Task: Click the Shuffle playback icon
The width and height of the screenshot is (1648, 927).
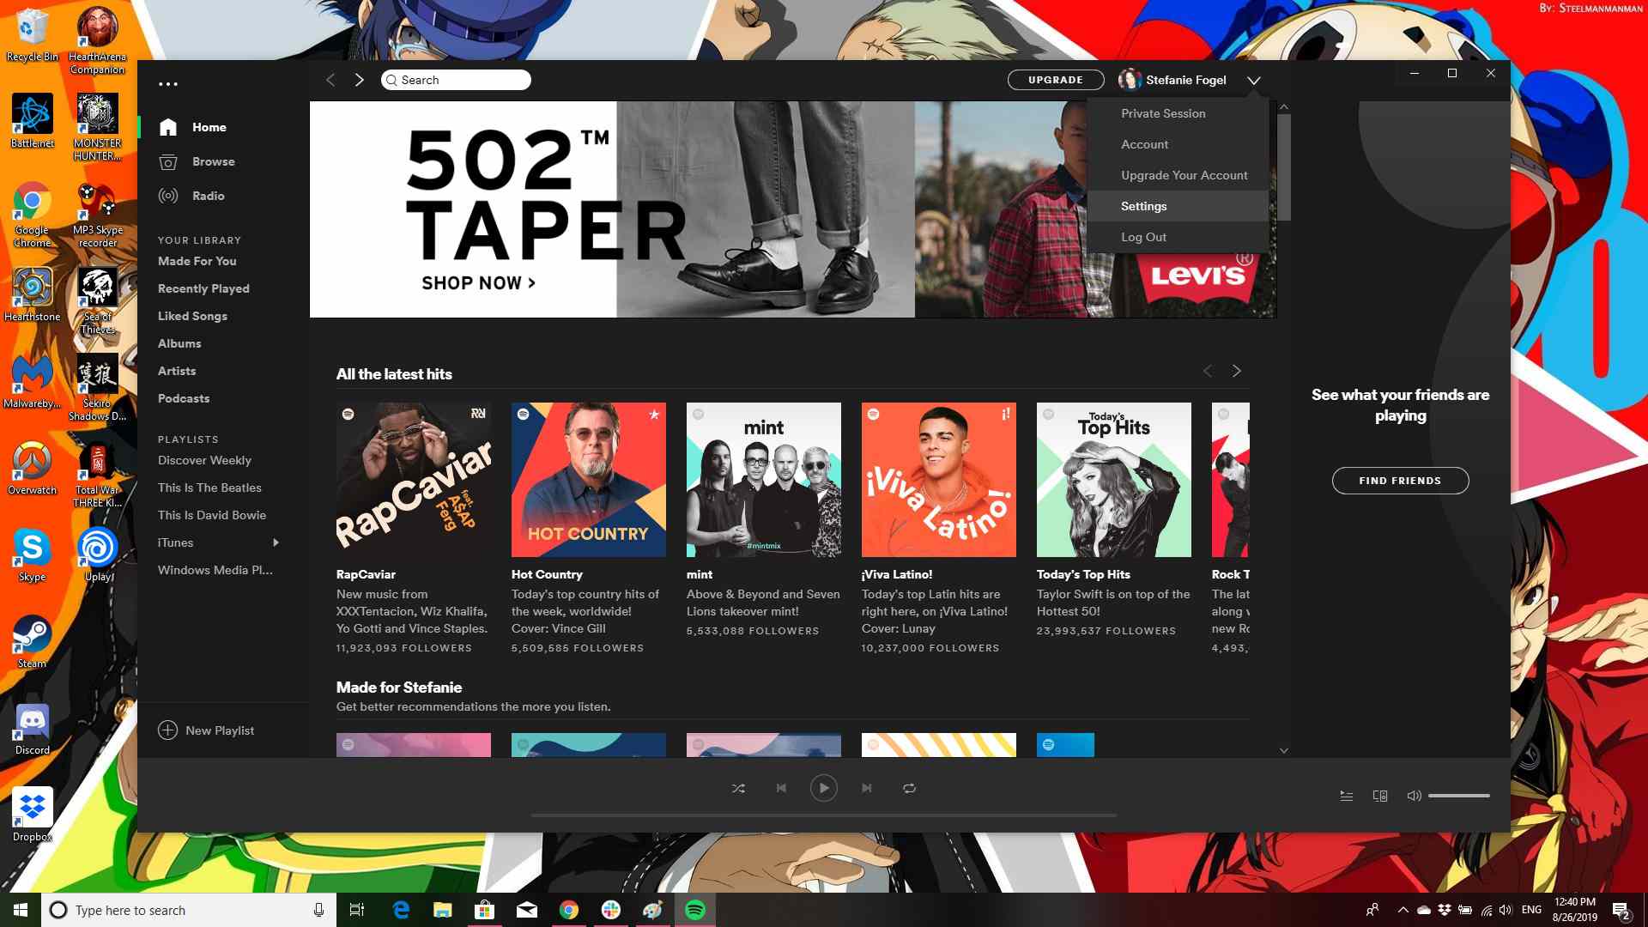Action: (x=738, y=786)
